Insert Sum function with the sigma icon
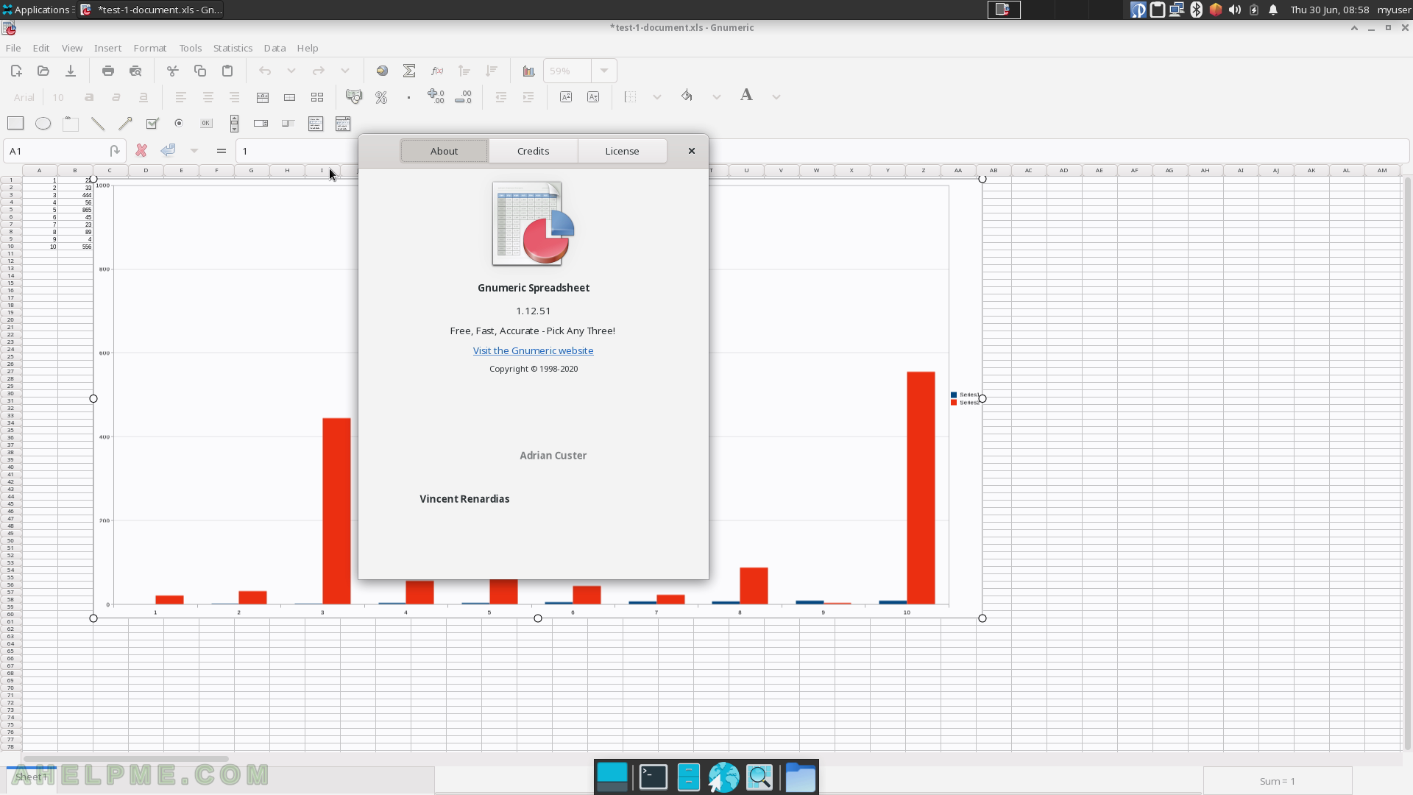 point(409,71)
